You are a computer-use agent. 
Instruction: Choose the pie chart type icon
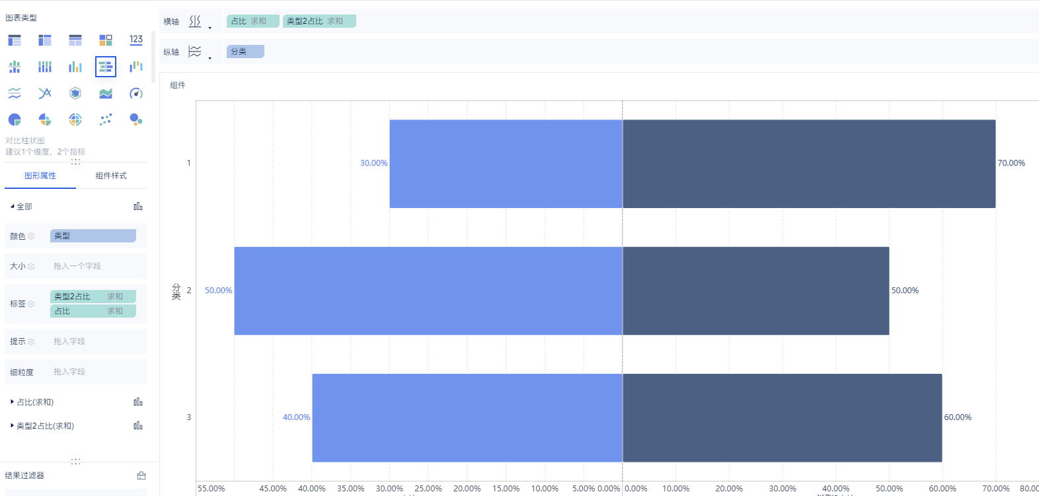point(15,120)
